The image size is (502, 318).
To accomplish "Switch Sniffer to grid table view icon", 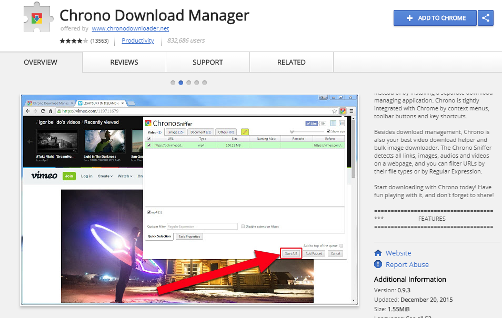I will pos(333,123).
